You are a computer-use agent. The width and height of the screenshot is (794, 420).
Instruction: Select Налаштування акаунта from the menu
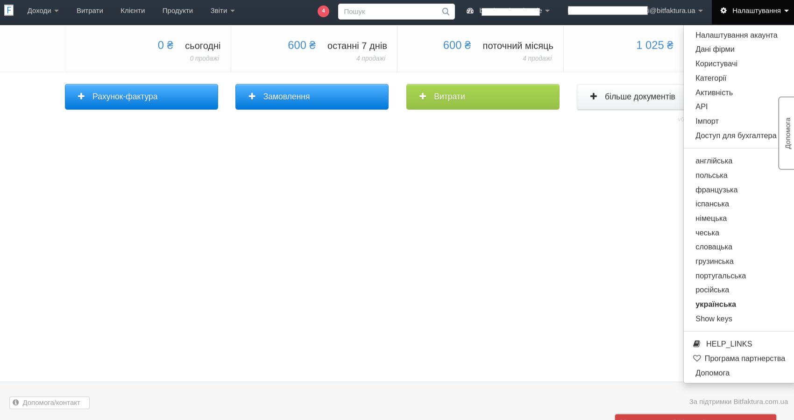pyautogui.click(x=737, y=35)
